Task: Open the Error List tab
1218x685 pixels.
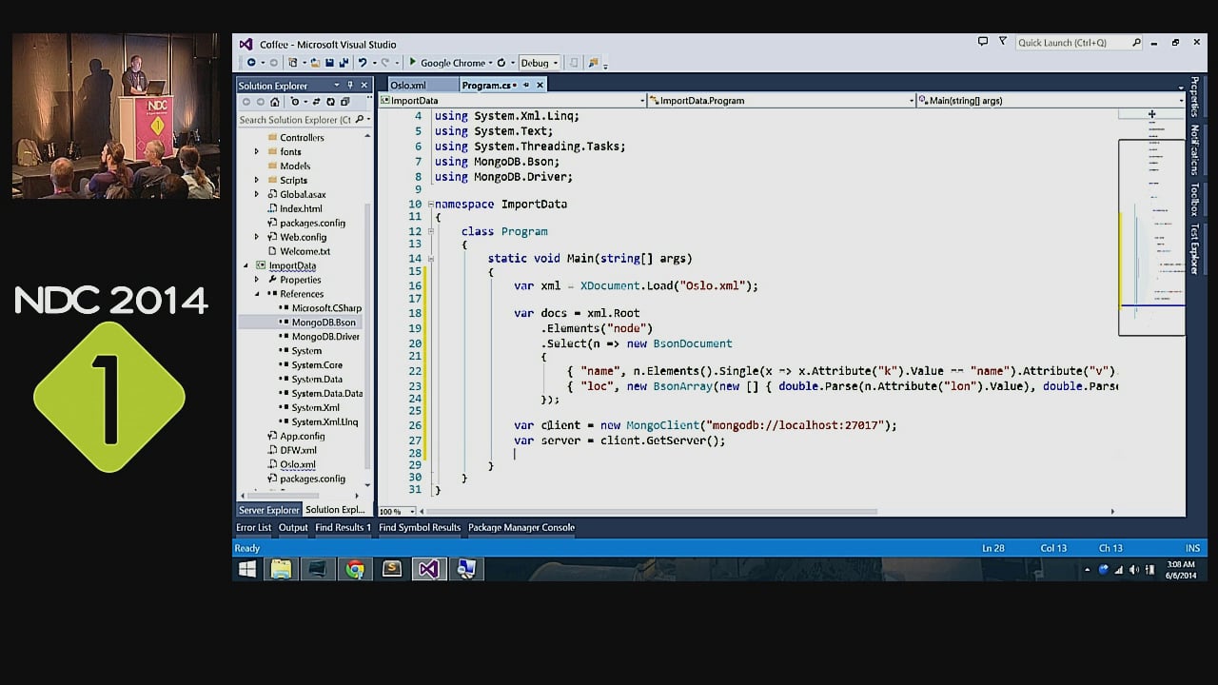Action: pos(254,527)
